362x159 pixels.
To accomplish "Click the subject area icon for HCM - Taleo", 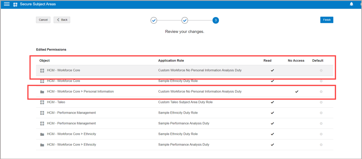I will tap(42, 102).
